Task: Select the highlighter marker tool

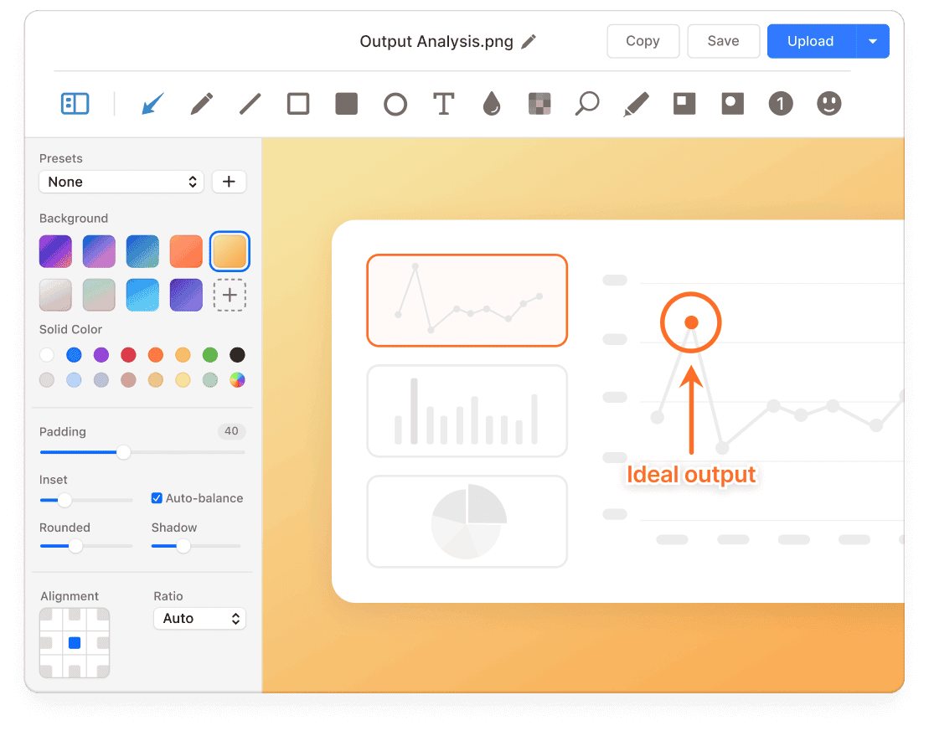Action: [x=636, y=104]
